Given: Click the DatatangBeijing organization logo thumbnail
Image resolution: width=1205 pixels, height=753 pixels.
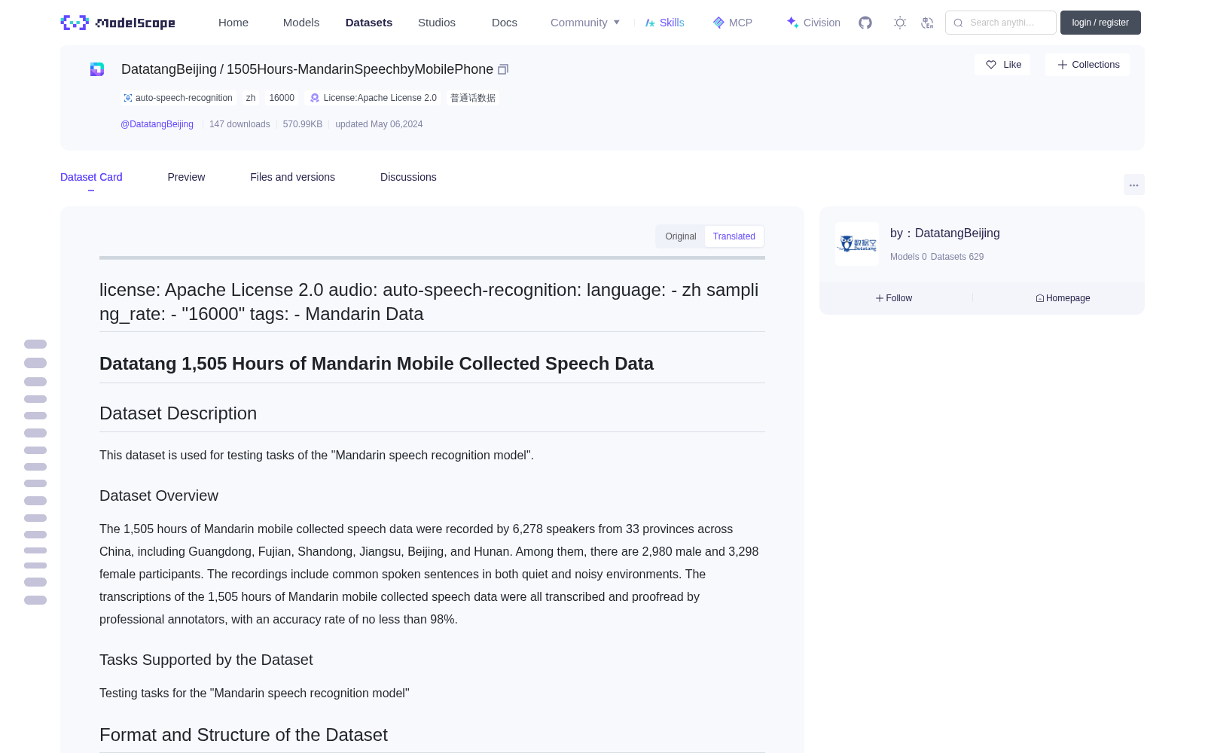Looking at the screenshot, I should (857, 244).
